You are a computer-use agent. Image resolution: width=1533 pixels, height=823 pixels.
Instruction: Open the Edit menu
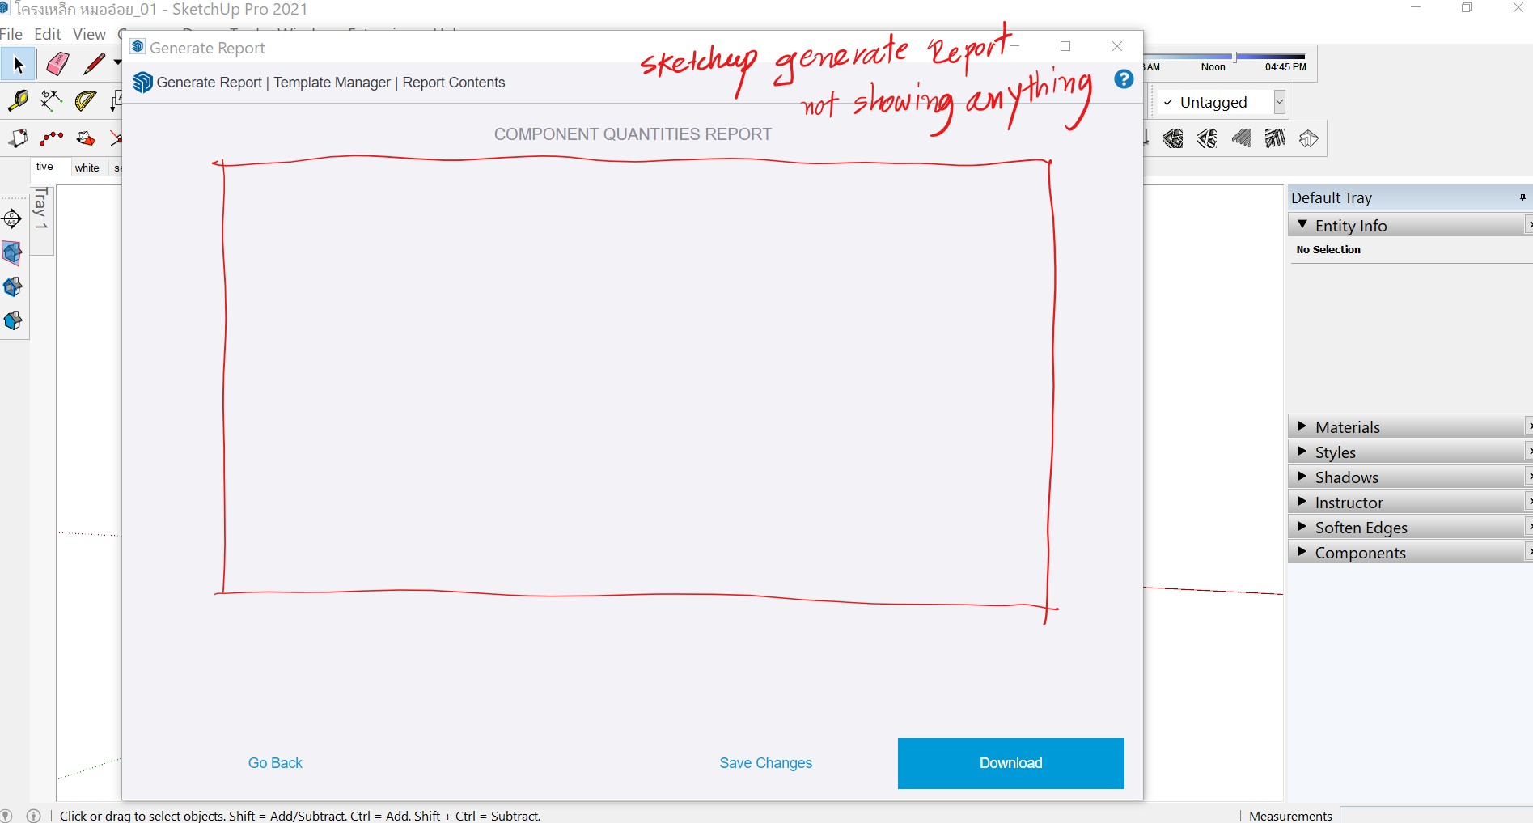48,34
